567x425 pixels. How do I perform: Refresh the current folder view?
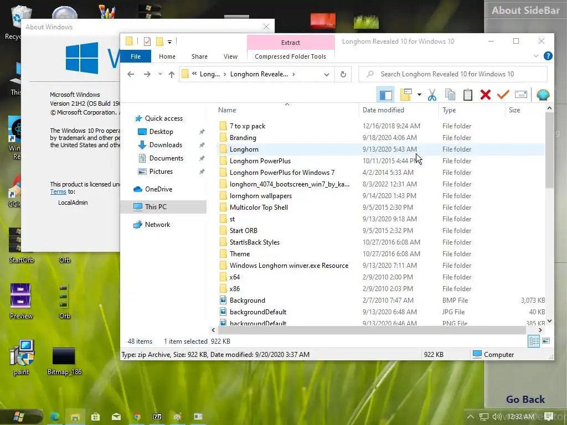343,75
